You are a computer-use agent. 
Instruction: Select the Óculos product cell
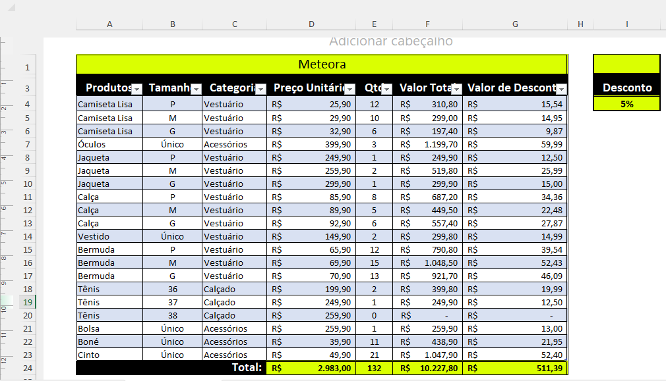[109, 144]
